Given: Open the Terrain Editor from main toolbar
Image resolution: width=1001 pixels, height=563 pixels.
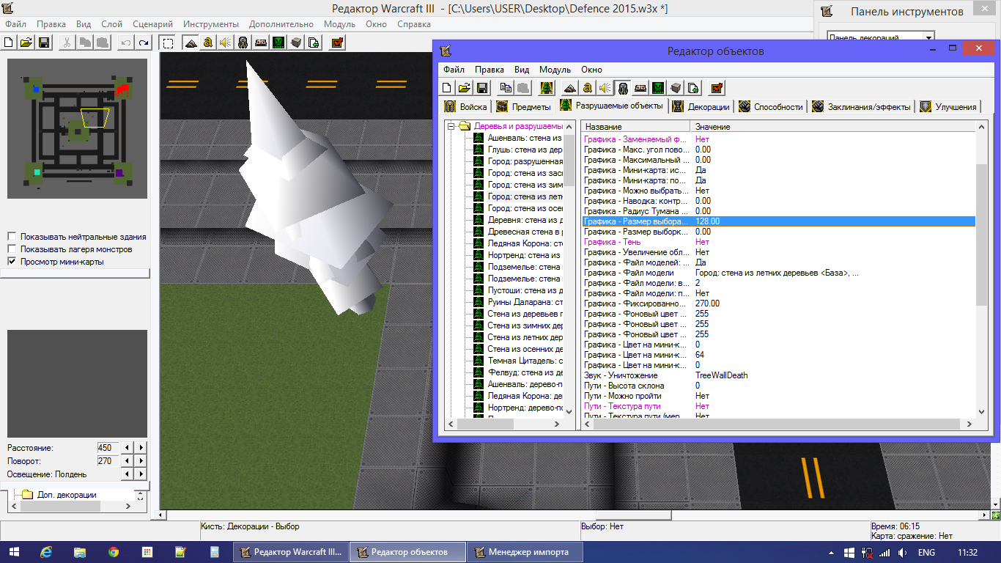Looking at the screenshot, I should [x=191, y=43].
